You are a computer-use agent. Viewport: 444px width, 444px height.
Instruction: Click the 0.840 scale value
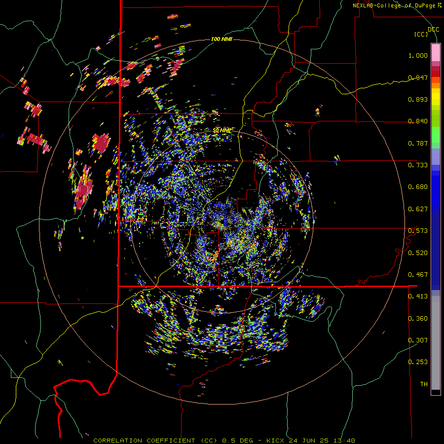418,121
